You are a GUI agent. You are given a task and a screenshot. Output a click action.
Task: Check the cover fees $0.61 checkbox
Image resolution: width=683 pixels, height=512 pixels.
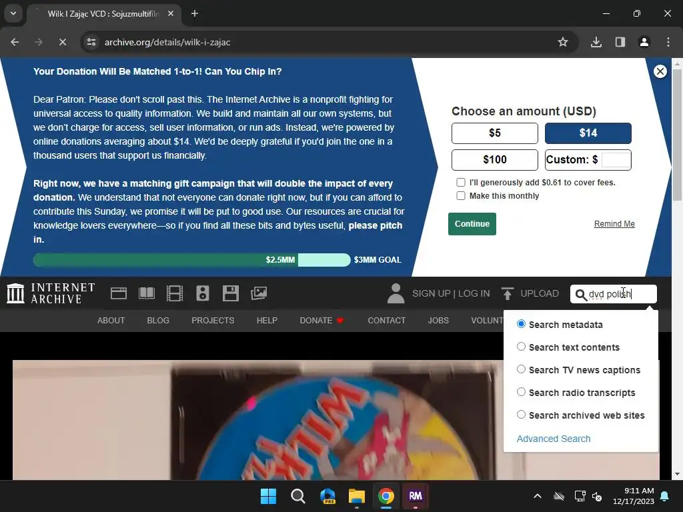coord(461,183)
